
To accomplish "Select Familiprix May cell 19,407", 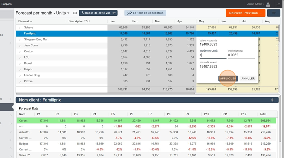I will [212, 33].
